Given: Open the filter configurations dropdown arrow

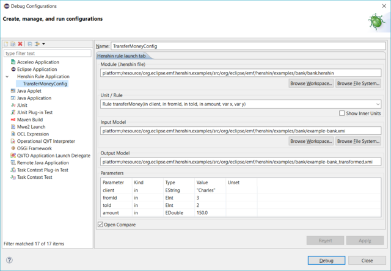Looking at the screenshot, I should click(43, 44).
